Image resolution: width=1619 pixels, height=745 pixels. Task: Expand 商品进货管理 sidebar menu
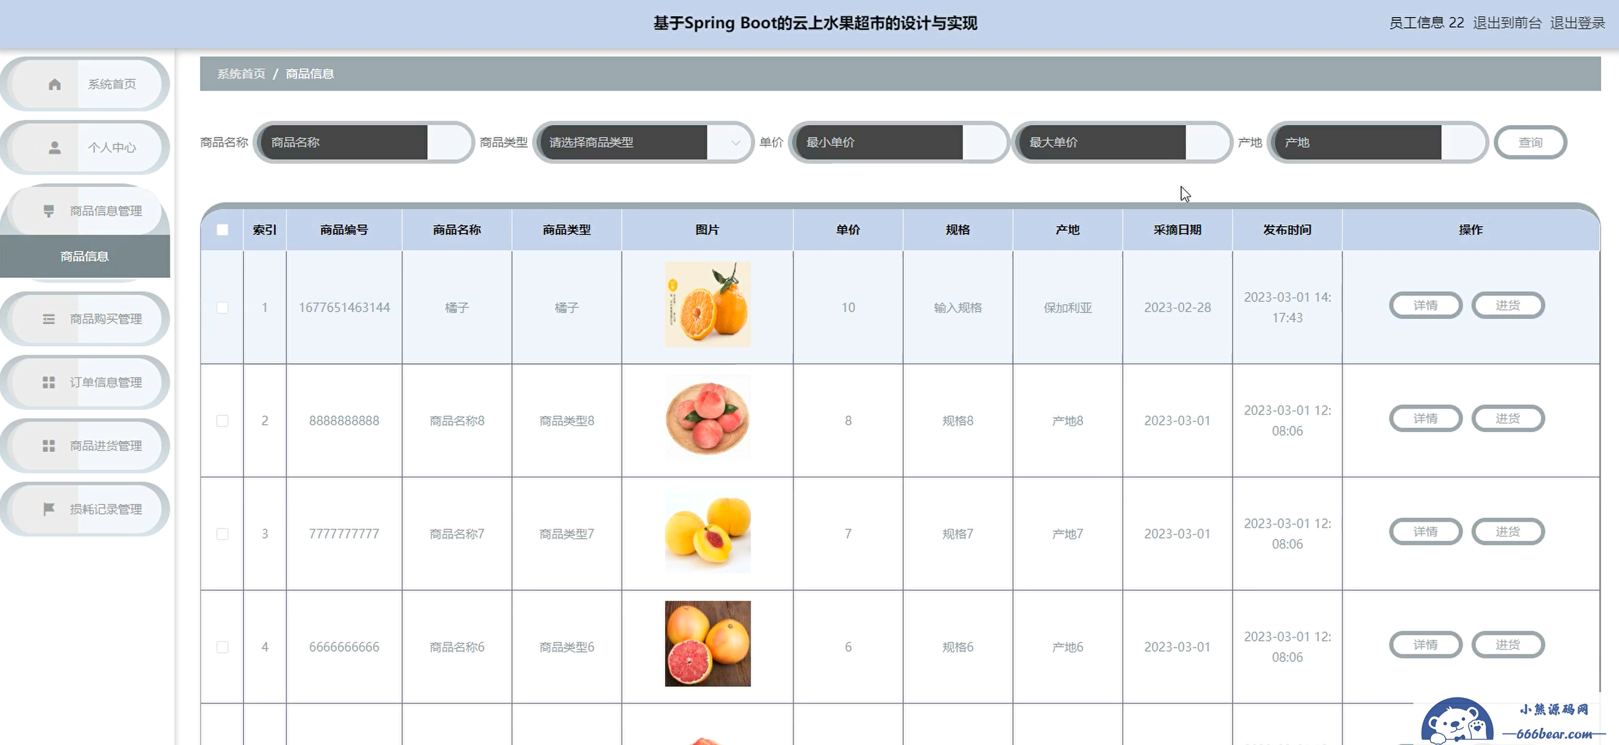click(85, 446)
